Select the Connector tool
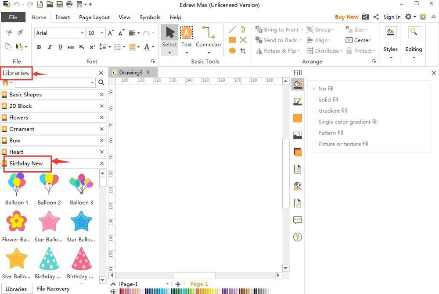Viewport: 439px width, 294px height. 209,37
